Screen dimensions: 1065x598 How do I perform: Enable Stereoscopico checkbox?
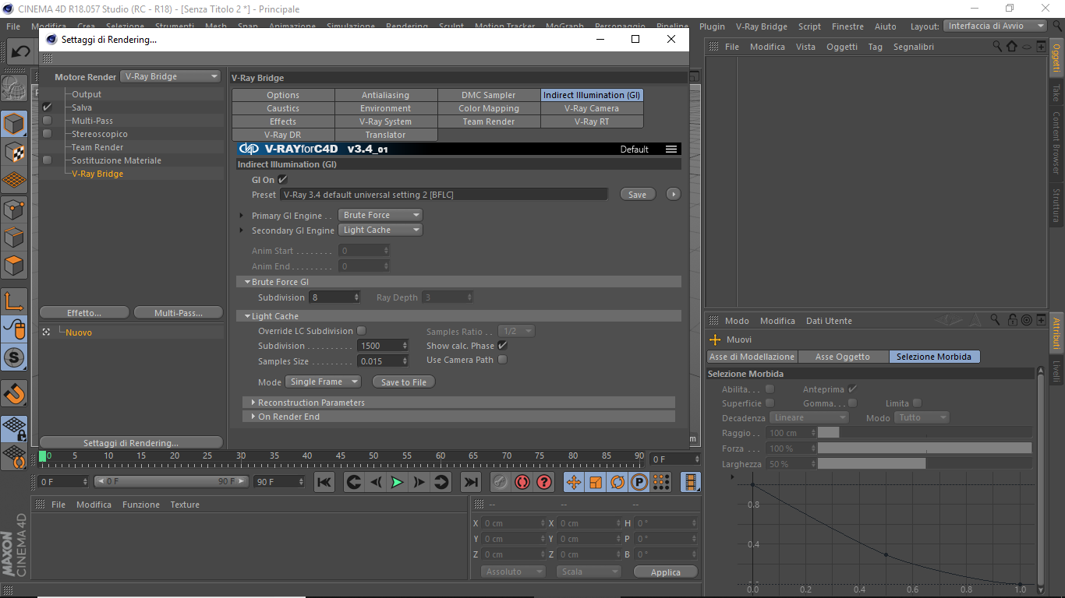[x=48, y=134]
